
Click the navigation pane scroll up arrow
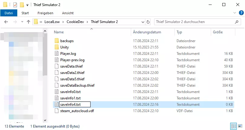point(45,31)
